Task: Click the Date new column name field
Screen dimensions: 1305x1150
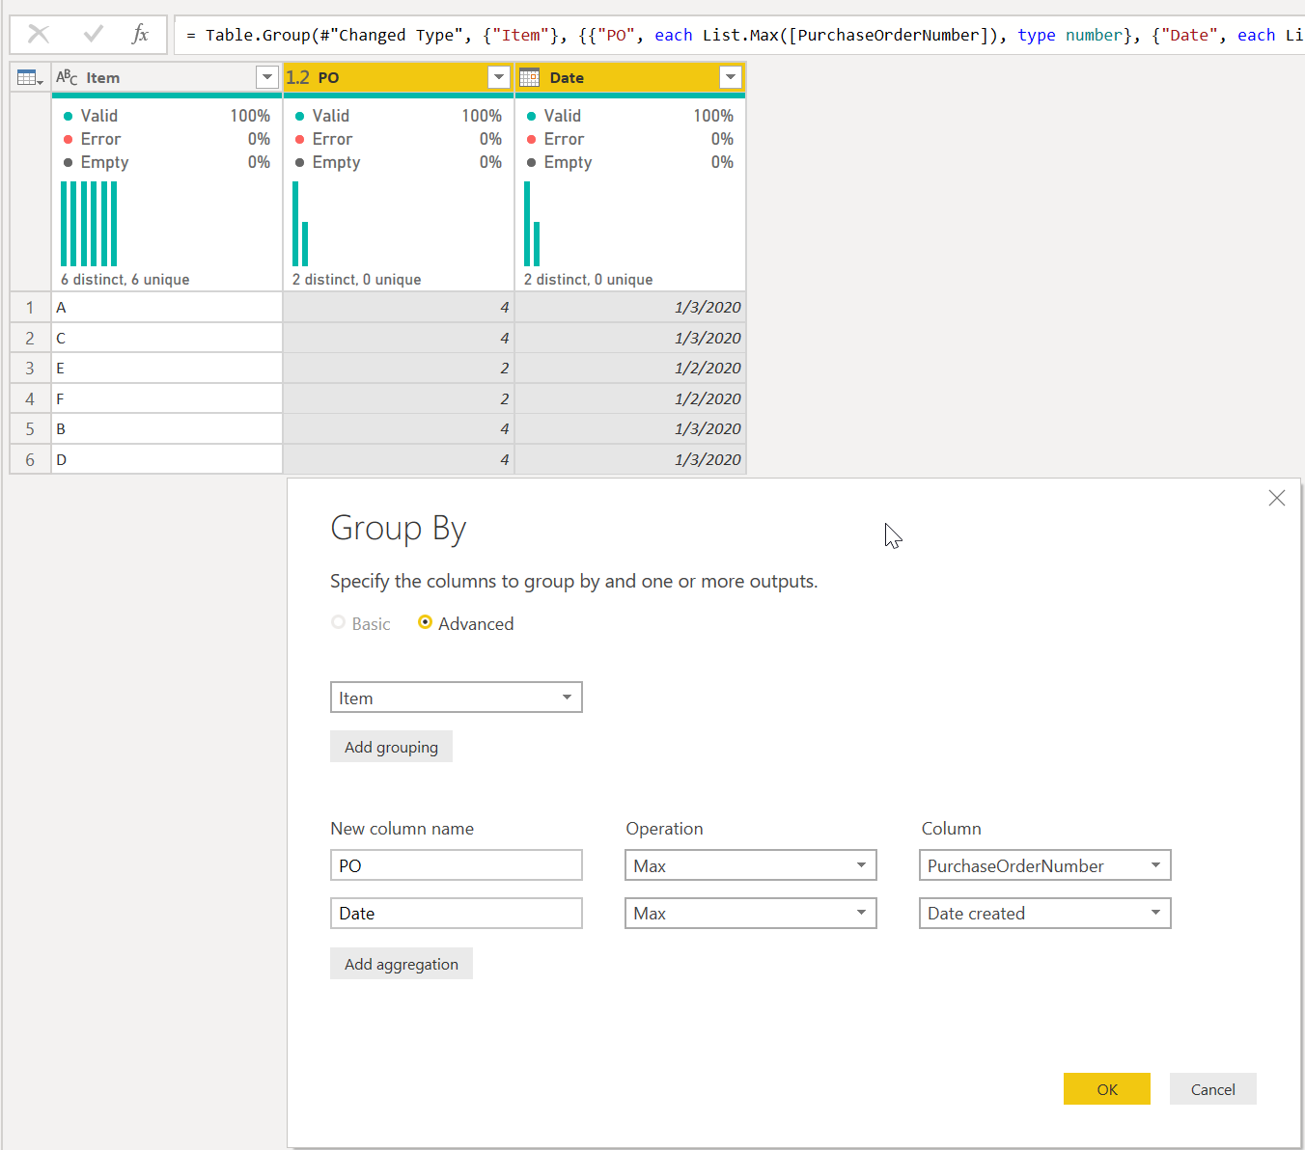Action: pos(457,913)
